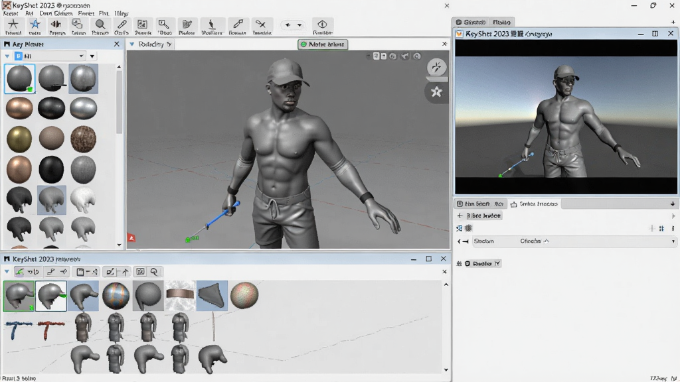The height and width of the screenshot is (382, 680).
Task: Open the last menu in the menu bar
Action: point(122,13)
